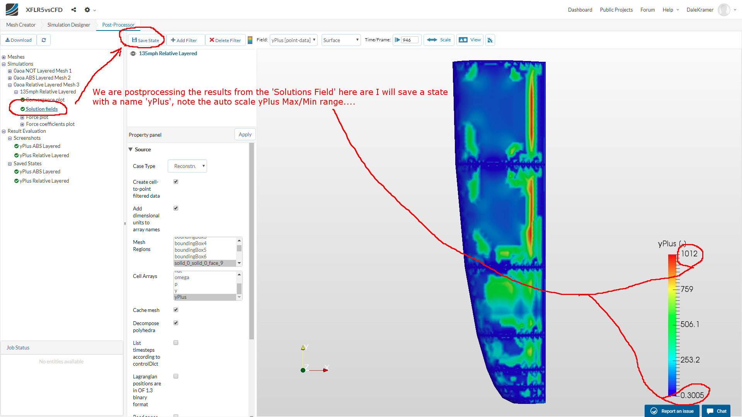Click the color legend toggle icon
This screenshot has width=742, height=417.
[250, 40]
